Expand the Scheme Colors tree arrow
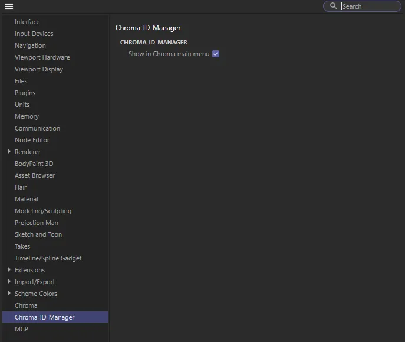 [x=9, y=294]
